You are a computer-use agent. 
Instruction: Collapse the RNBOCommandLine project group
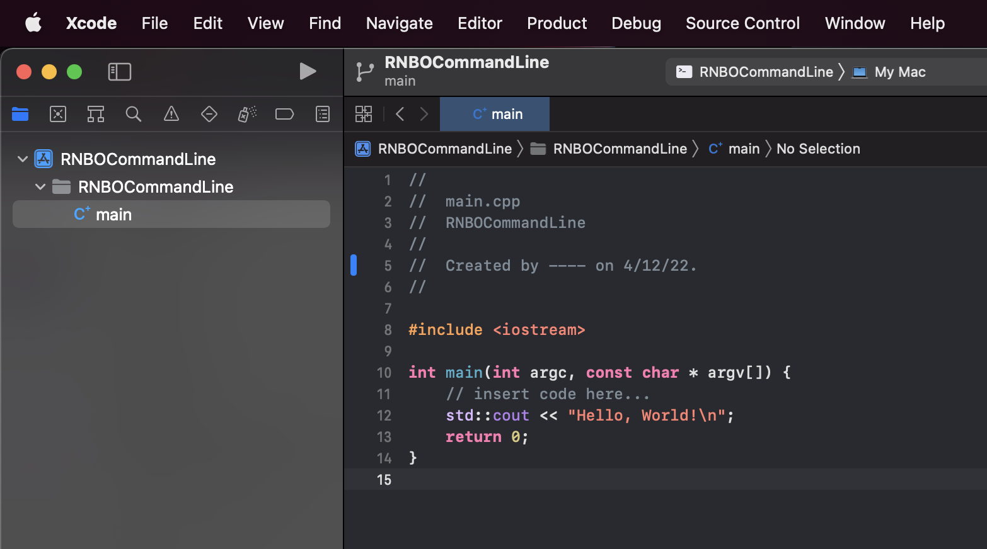23,159
